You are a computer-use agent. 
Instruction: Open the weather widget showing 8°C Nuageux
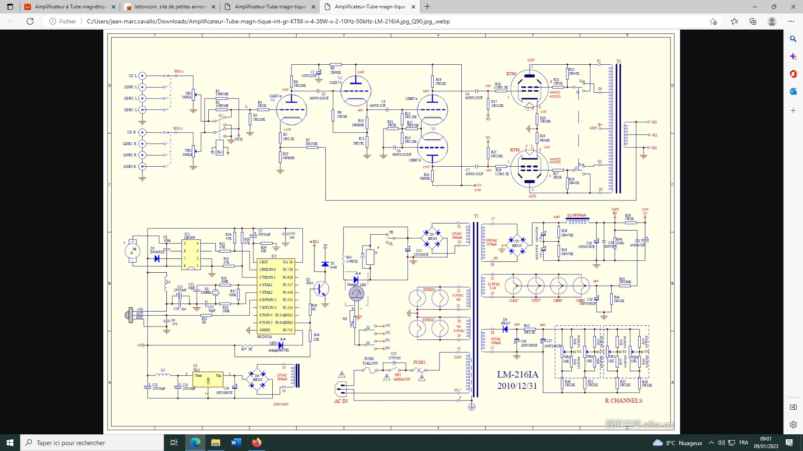coord(678,443)
